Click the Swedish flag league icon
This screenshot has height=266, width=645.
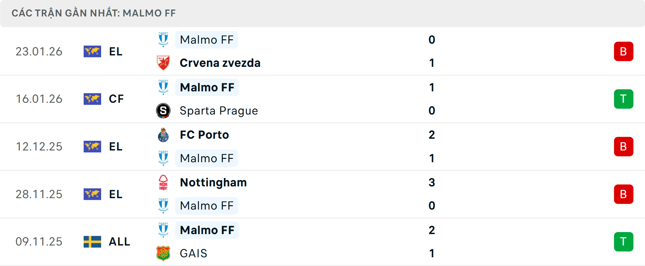[x=92, y=241]
